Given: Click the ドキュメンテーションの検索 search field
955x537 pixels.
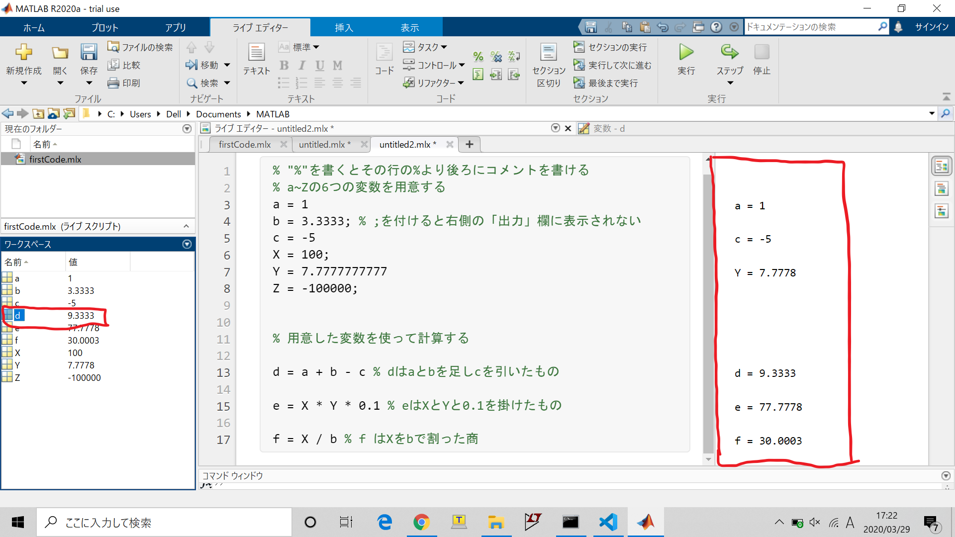Looking at the screenshot, I should 811,27.
